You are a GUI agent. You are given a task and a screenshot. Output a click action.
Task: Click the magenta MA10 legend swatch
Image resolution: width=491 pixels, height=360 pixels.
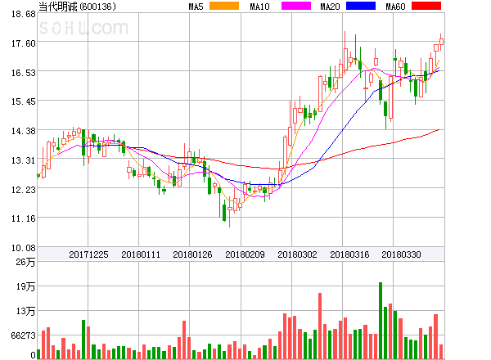pos(296,6)
